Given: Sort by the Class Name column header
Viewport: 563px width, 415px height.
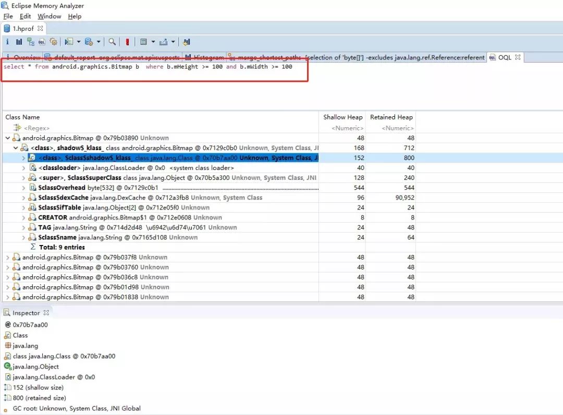Looking at the screenshot, I should click(161, 117).
